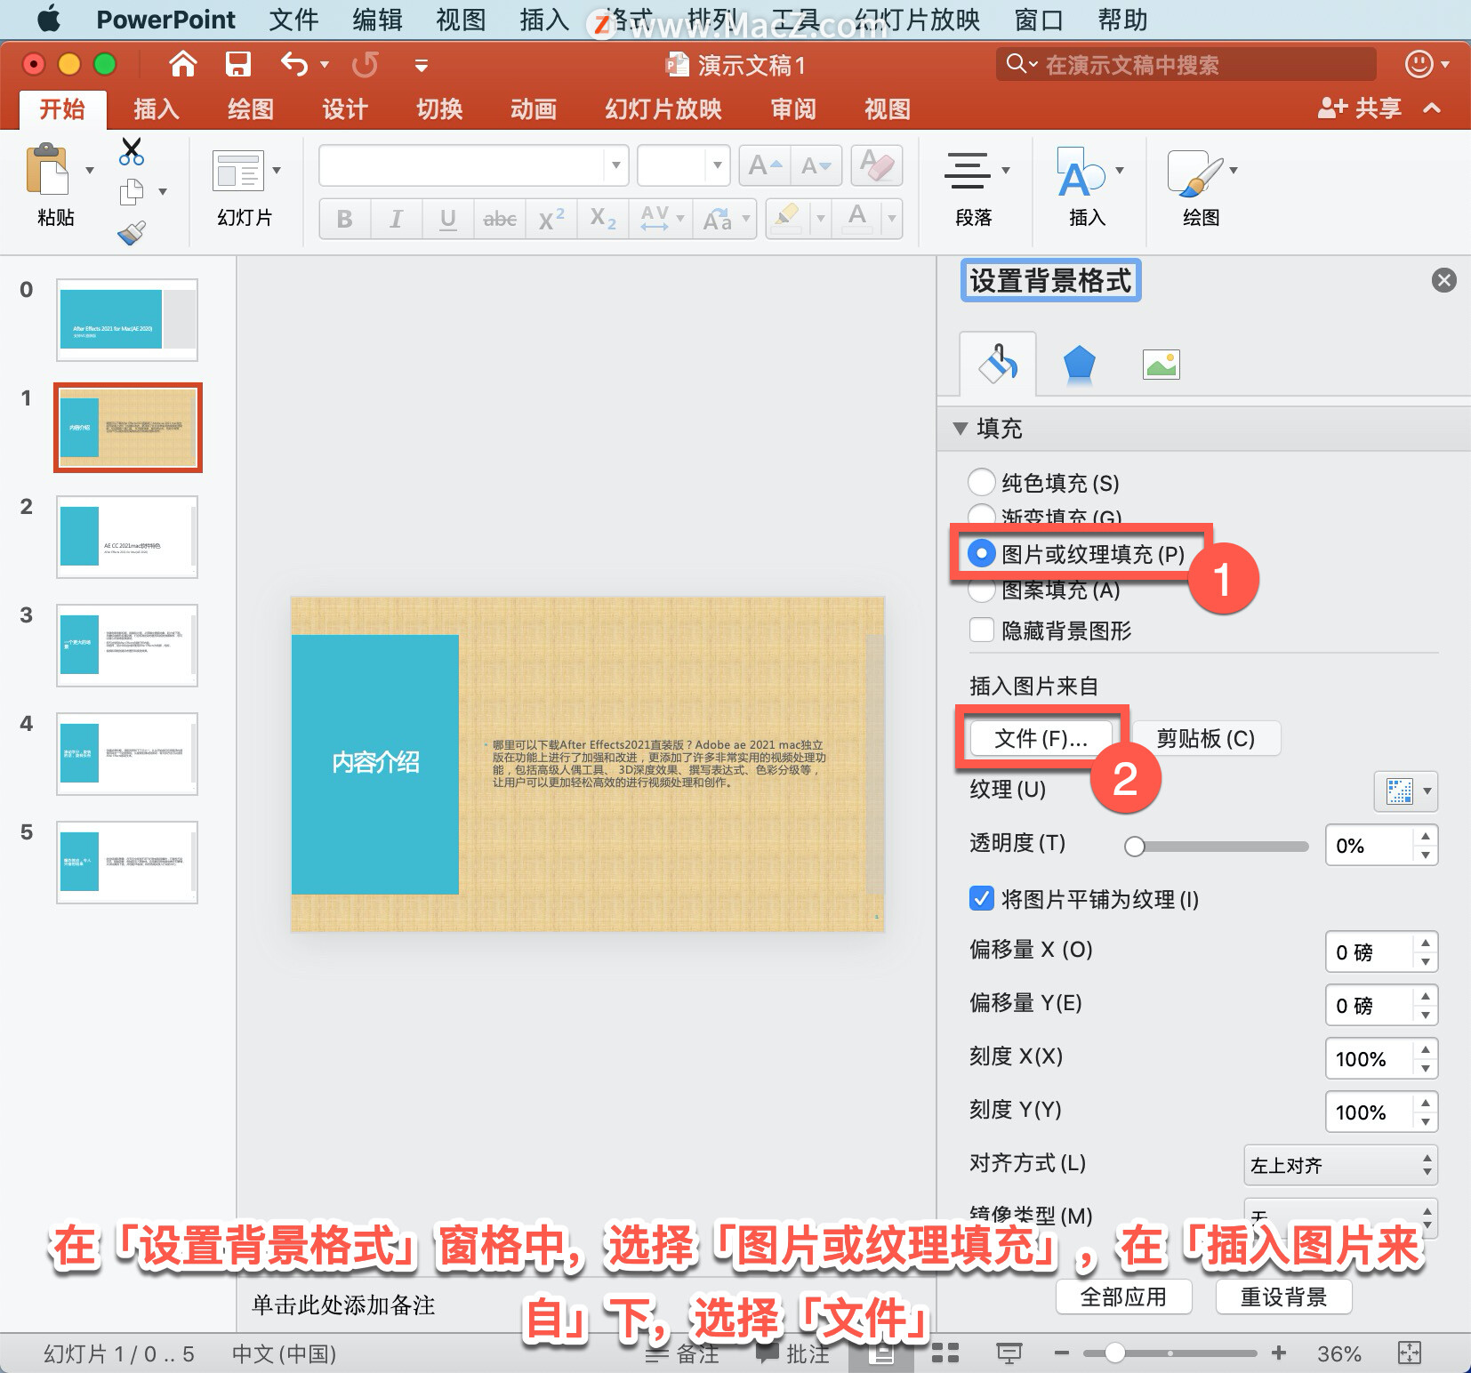The width and height of the screenshot is (1471, 1373).
Task: Switch to the 审阅 Review tab
Action: [792, 108]
